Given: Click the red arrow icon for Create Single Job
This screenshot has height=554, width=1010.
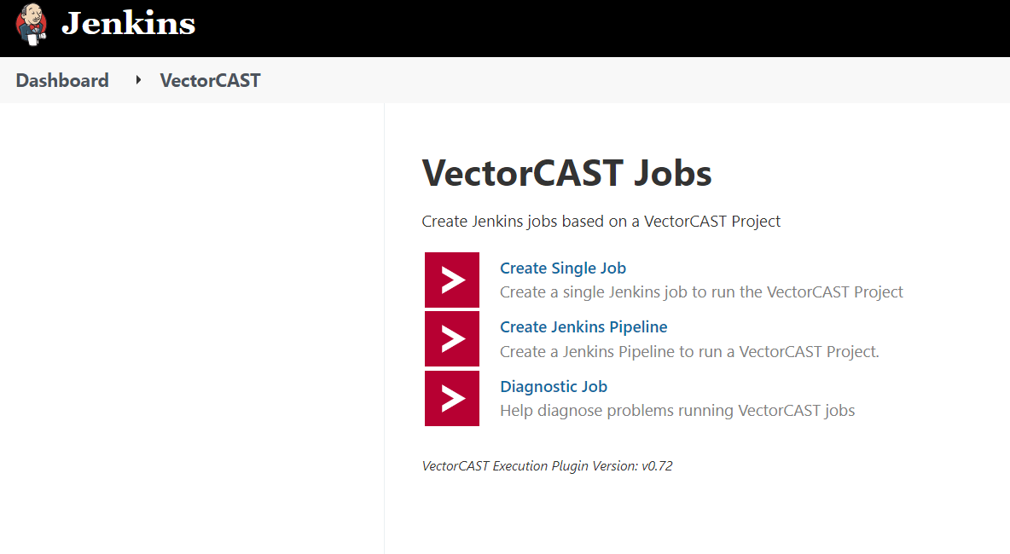Looking at the screenshot, I should point(451,280).
